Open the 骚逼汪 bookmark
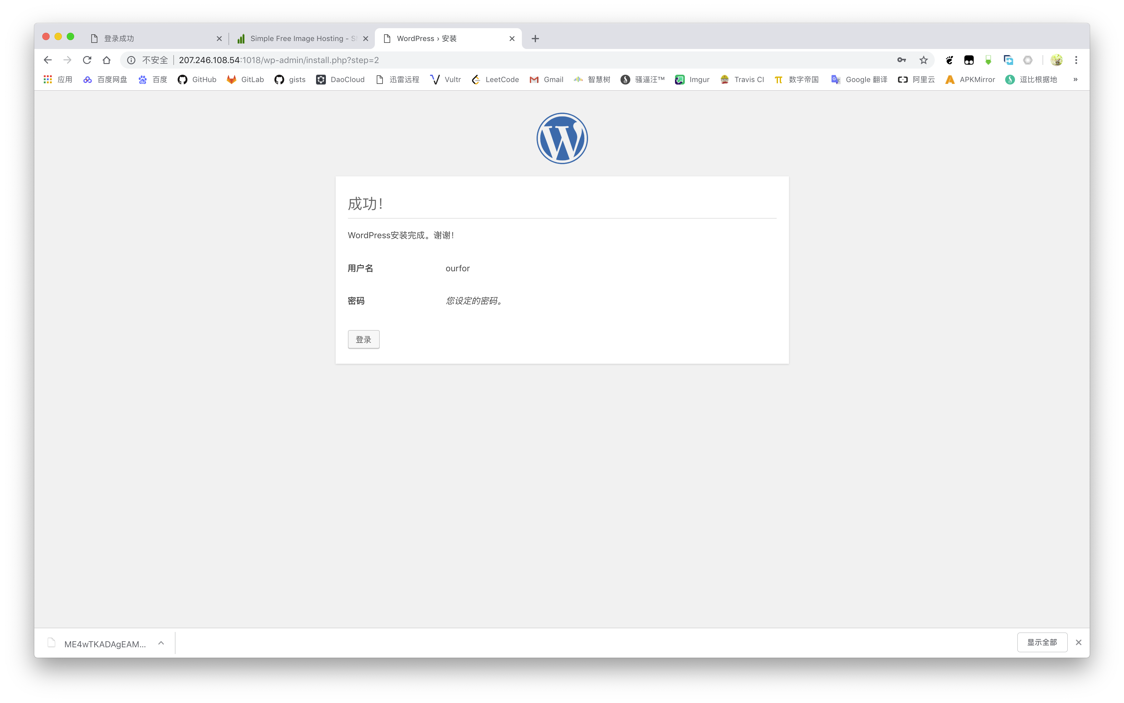1124x703 pixels. pos(643,80)
